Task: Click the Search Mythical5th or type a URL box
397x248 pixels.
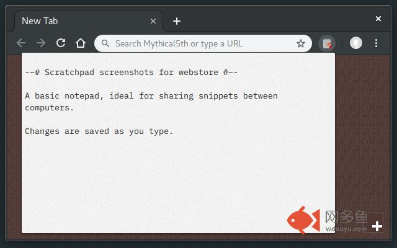Action: pos(203,43)
